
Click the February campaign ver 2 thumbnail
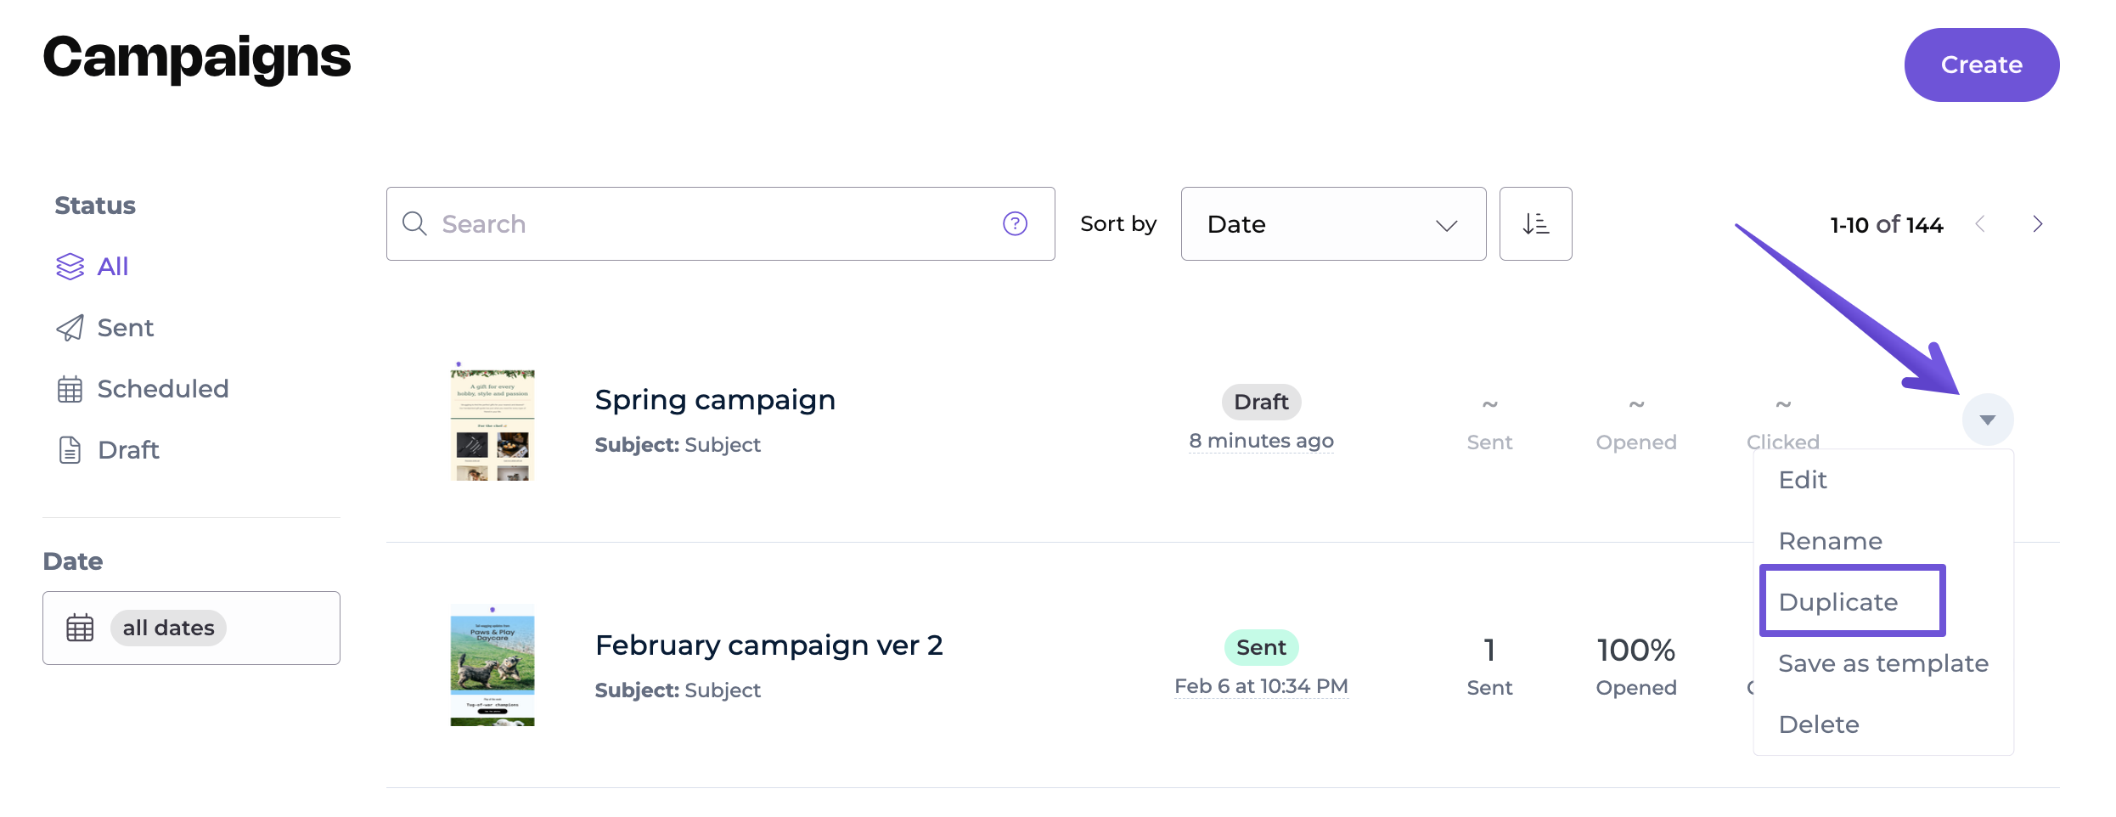pyautogui.click(x=492, y=665)
